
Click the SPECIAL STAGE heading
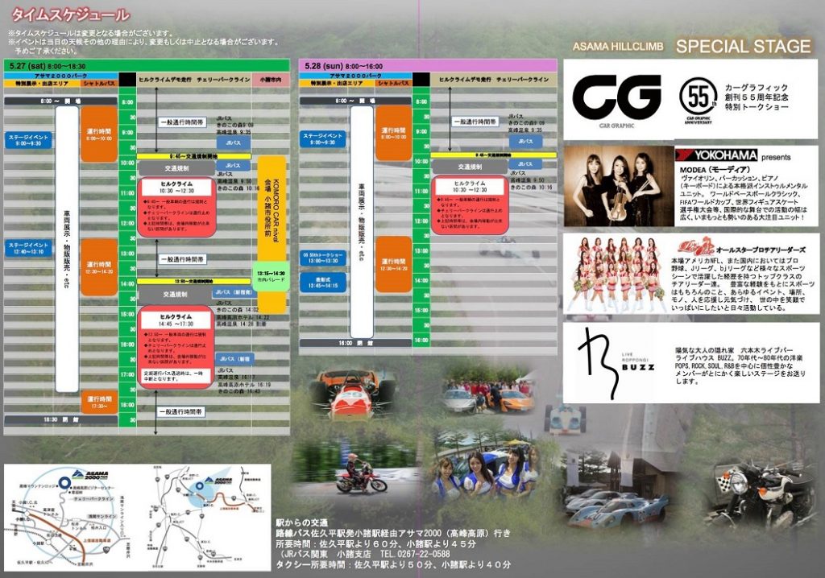[743, 46]
